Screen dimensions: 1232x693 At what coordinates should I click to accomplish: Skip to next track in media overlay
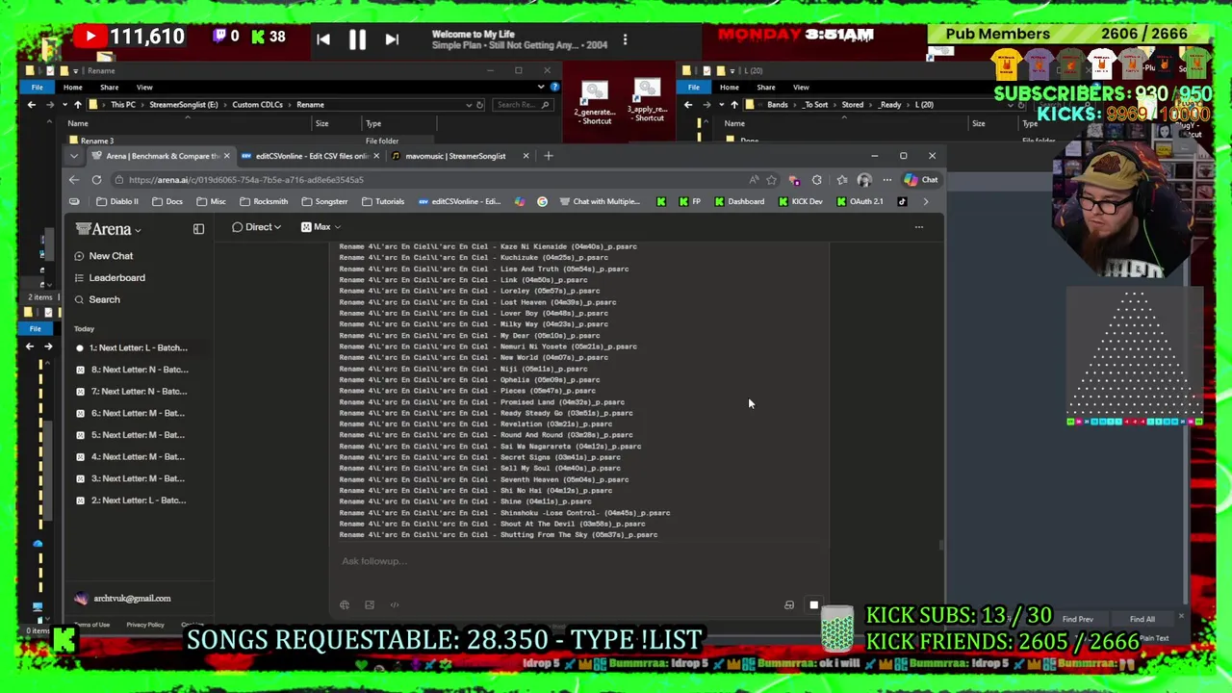coord(392,39)
